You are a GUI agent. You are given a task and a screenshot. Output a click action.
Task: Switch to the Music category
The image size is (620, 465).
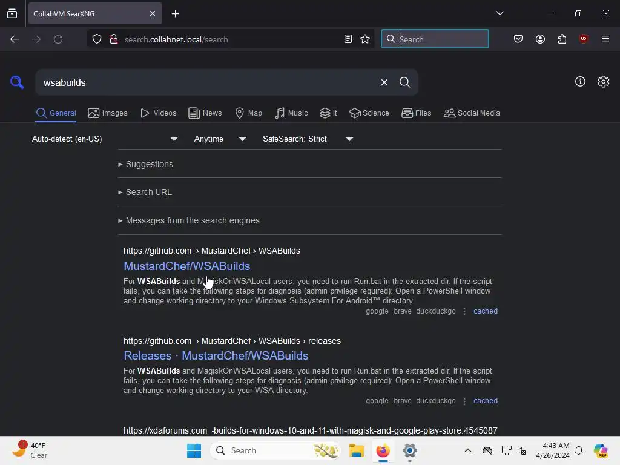click(291, 113)
